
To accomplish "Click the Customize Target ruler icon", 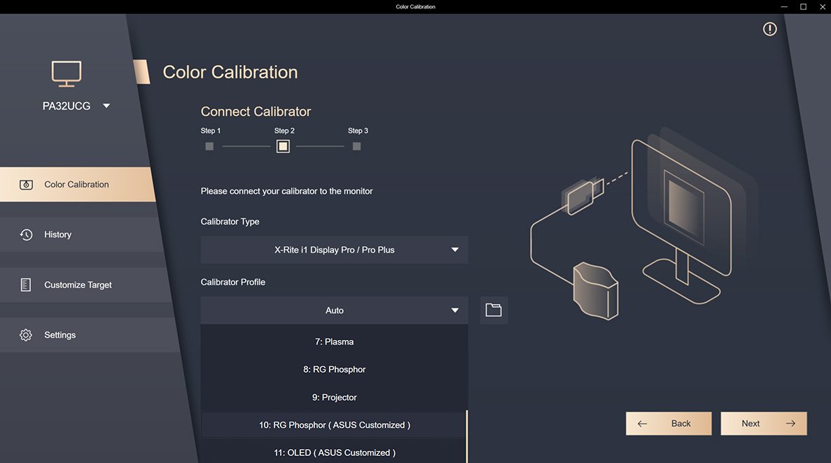I will 25,285.
